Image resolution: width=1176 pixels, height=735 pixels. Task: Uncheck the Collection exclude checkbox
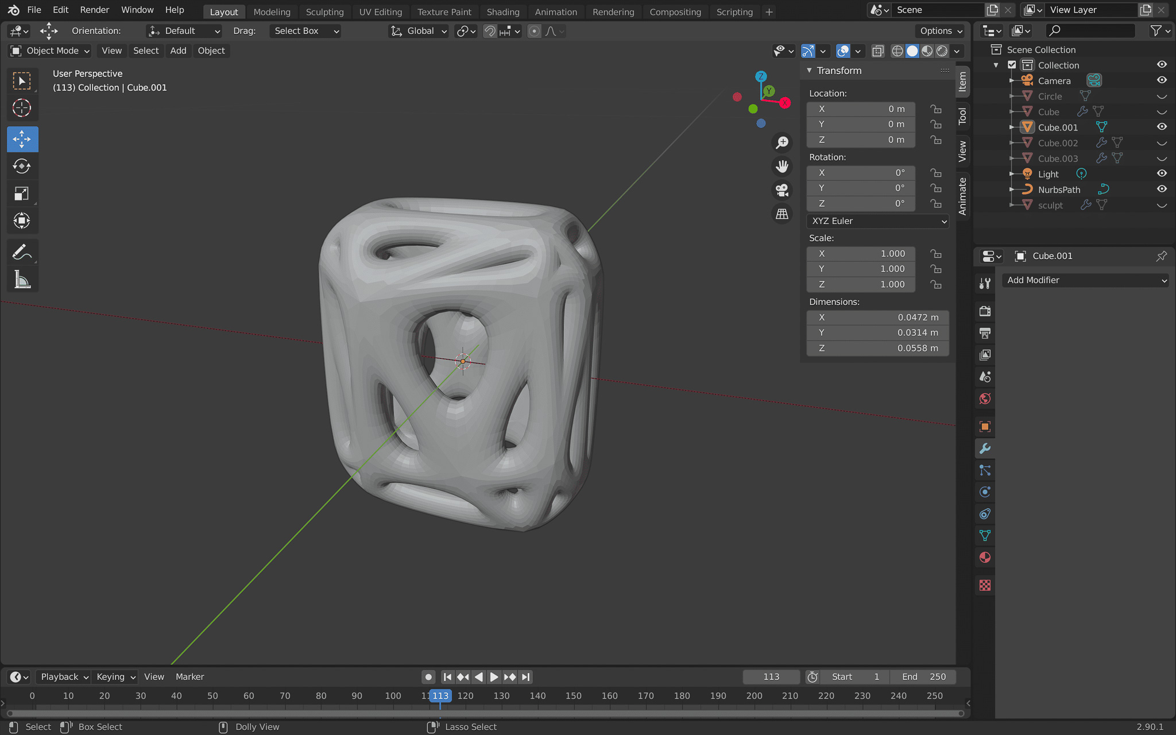1012,65
